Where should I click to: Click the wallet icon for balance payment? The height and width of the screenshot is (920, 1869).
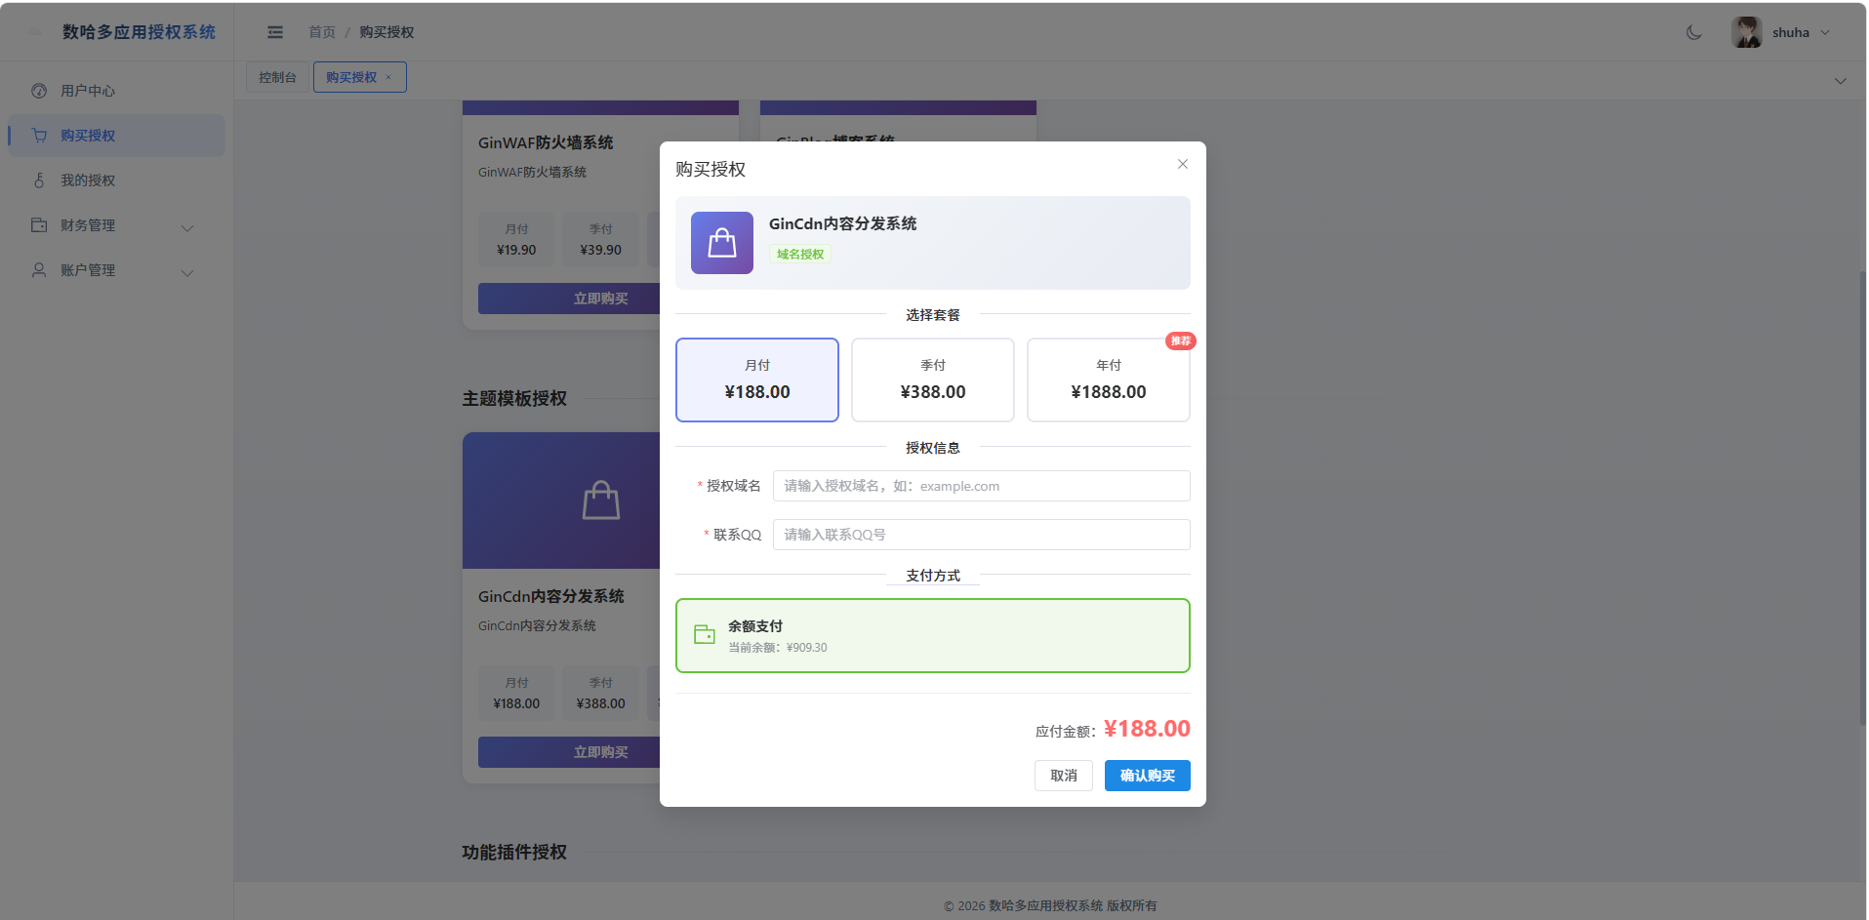(705, 635)
